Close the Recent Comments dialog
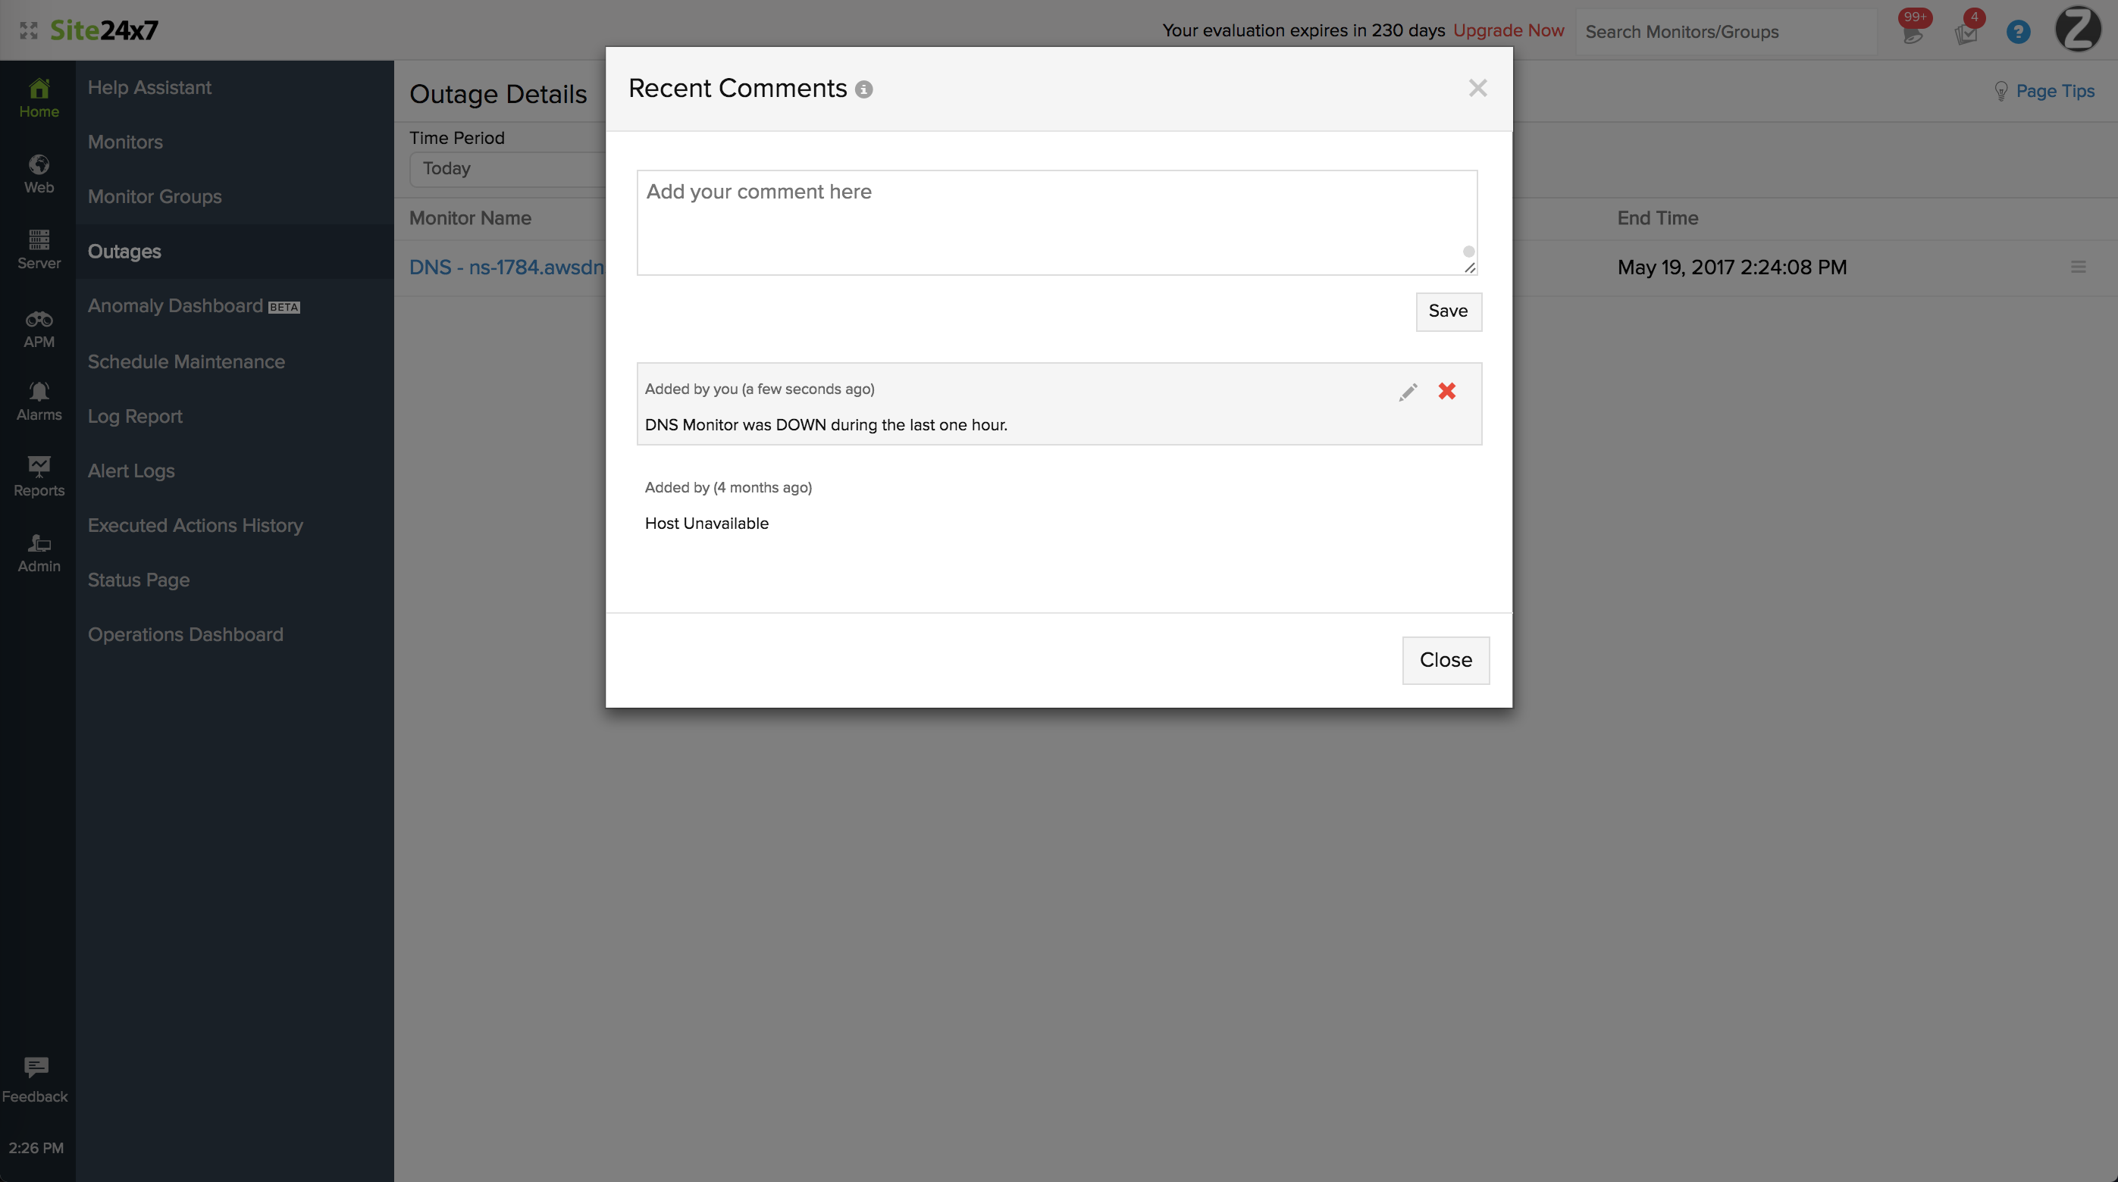The height and width of the screenshot is (1182, 2118). click(1477, 87)
